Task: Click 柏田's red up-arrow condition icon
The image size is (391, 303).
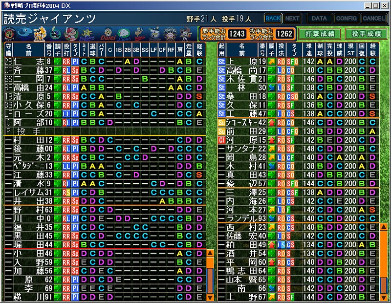Action: click(272, 245)
